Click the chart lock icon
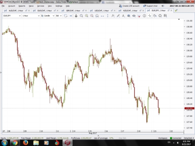This screenshot has height=146, width=195. 76,16
